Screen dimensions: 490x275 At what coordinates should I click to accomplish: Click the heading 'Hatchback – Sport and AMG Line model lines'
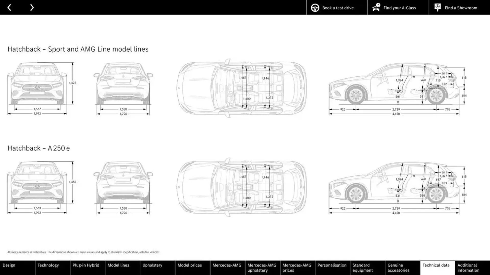[x=78, y=49]
